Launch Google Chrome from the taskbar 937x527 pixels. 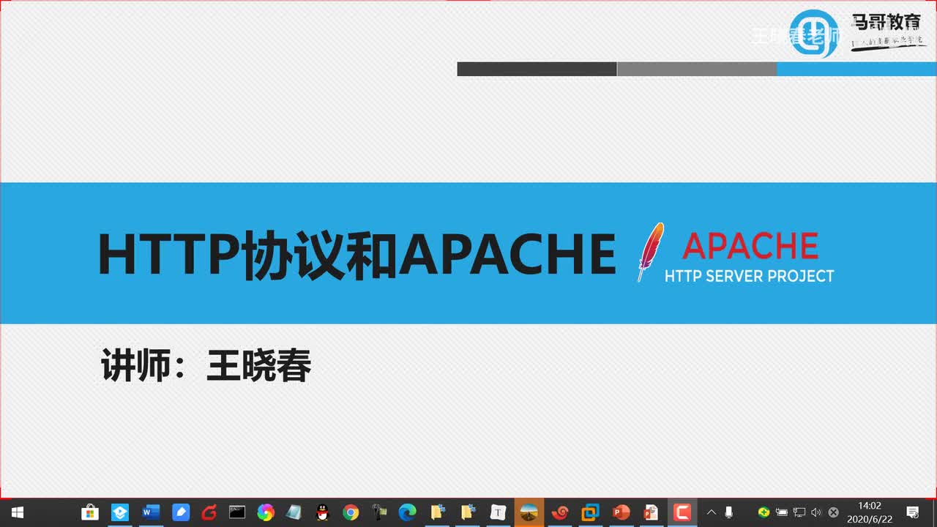[x=351, y=512]
